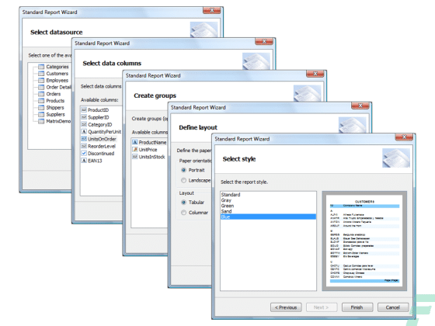435x326 pixels.
Task: Close the Create groups wizard window
Action: point(315,74)
